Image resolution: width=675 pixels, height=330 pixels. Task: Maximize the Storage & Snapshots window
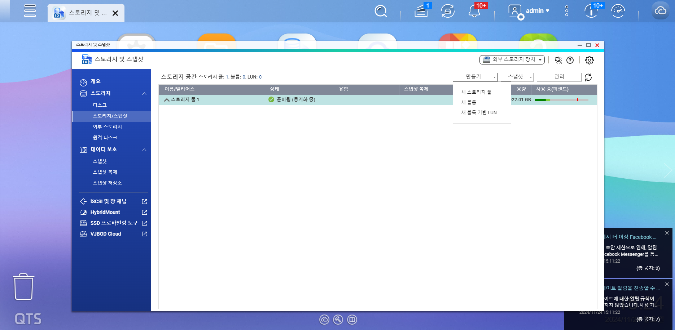coord(588,45)
